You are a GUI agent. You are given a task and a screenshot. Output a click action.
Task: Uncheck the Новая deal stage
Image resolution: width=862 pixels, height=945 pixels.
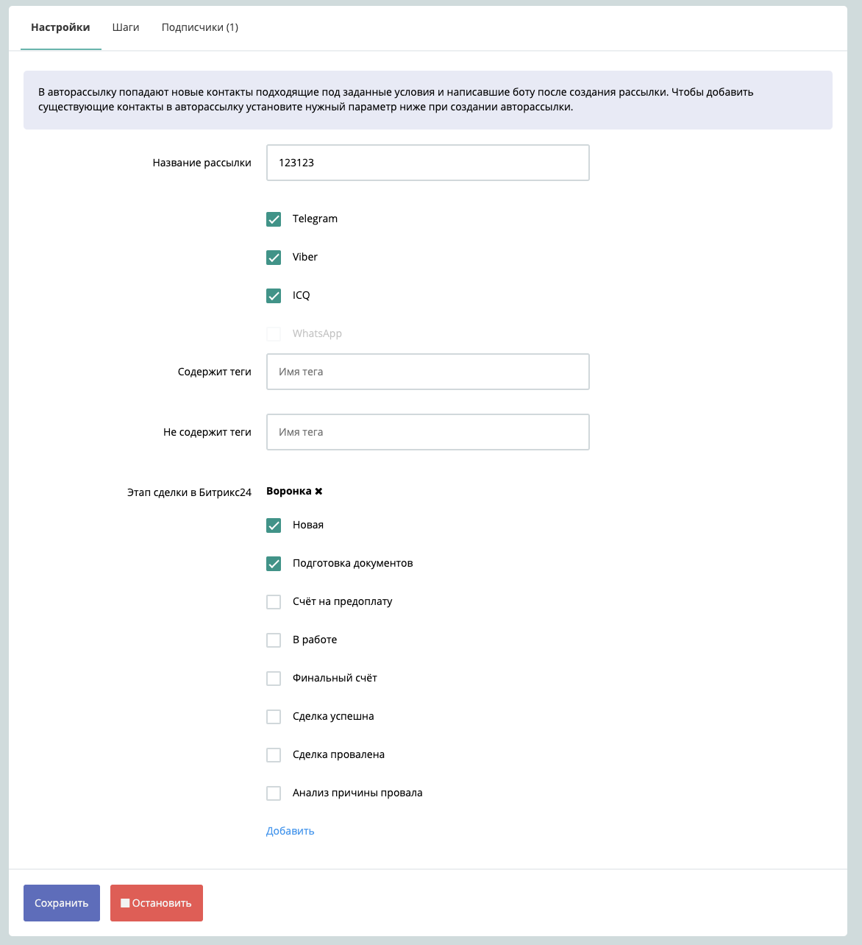pyautogui.click(x=274, y=525)
